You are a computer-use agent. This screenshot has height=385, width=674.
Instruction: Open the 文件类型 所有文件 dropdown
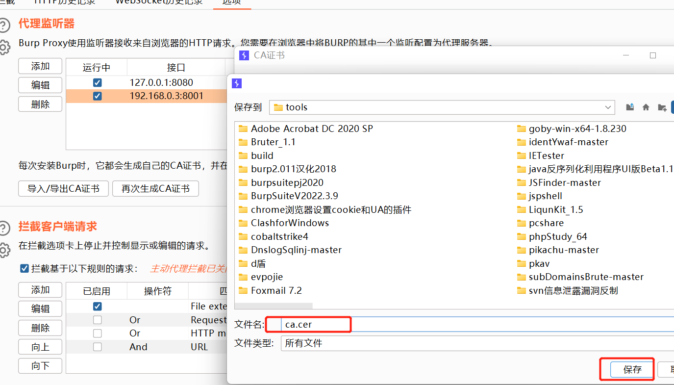click(x=477, y=343)
